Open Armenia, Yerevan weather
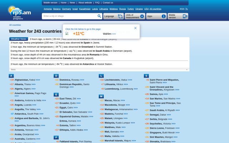 [x=26, y=130]
